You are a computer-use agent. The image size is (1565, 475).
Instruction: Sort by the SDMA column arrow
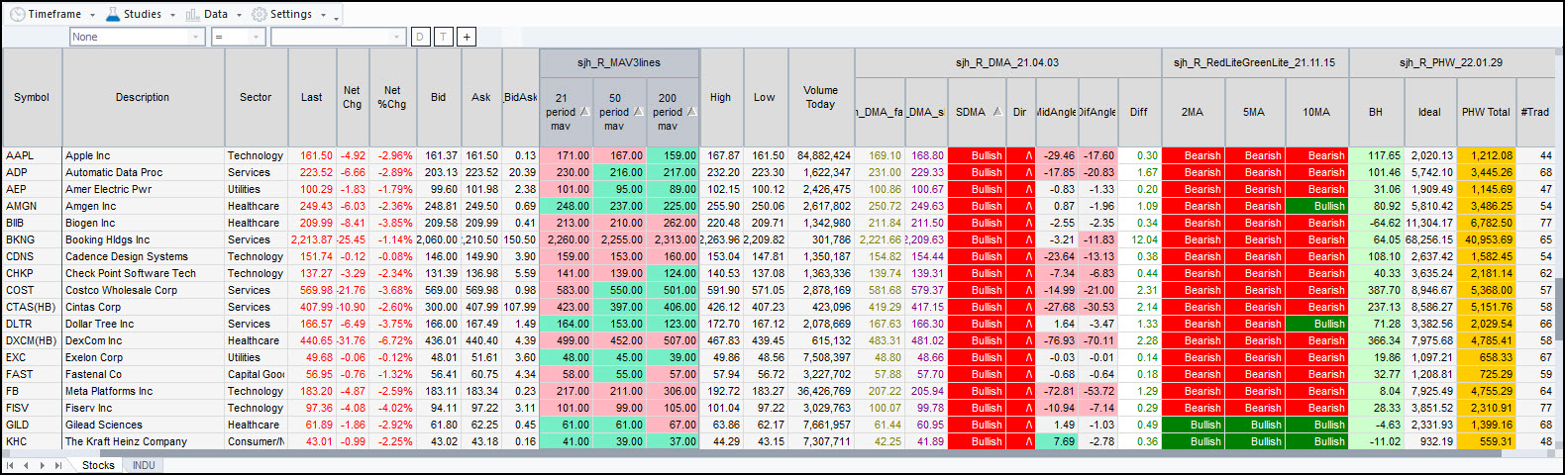click(997, 112)
